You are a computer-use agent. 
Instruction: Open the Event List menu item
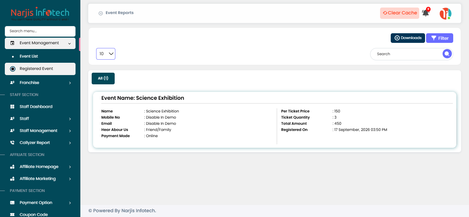pos(40,56)
